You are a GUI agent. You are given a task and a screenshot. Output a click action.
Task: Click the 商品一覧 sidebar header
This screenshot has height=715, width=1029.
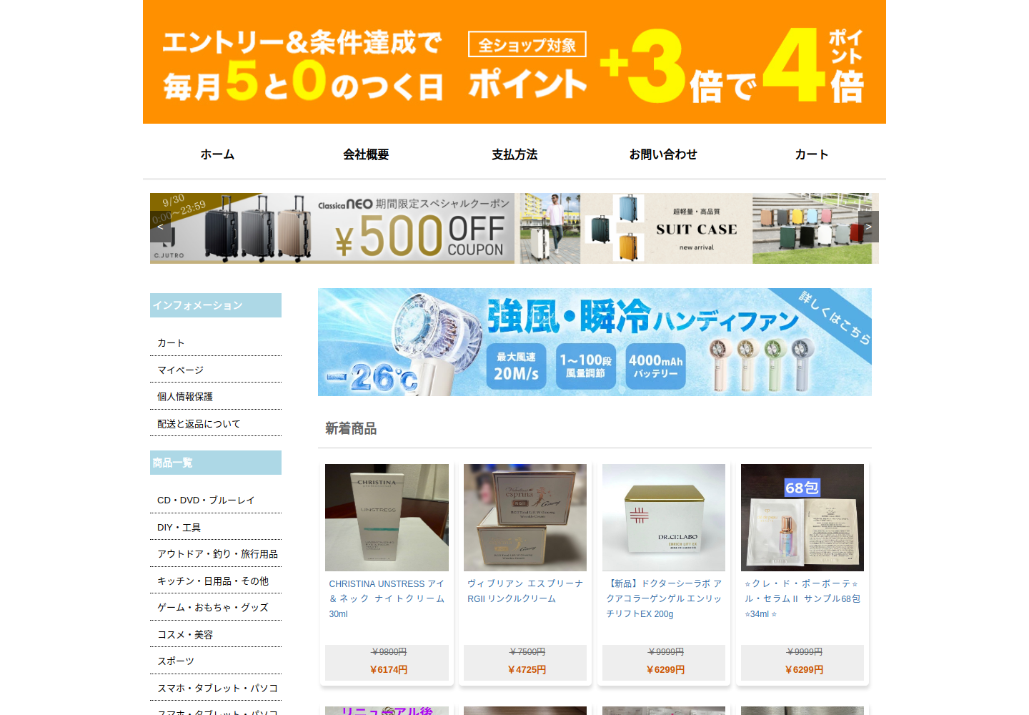(x=216, y=463)
